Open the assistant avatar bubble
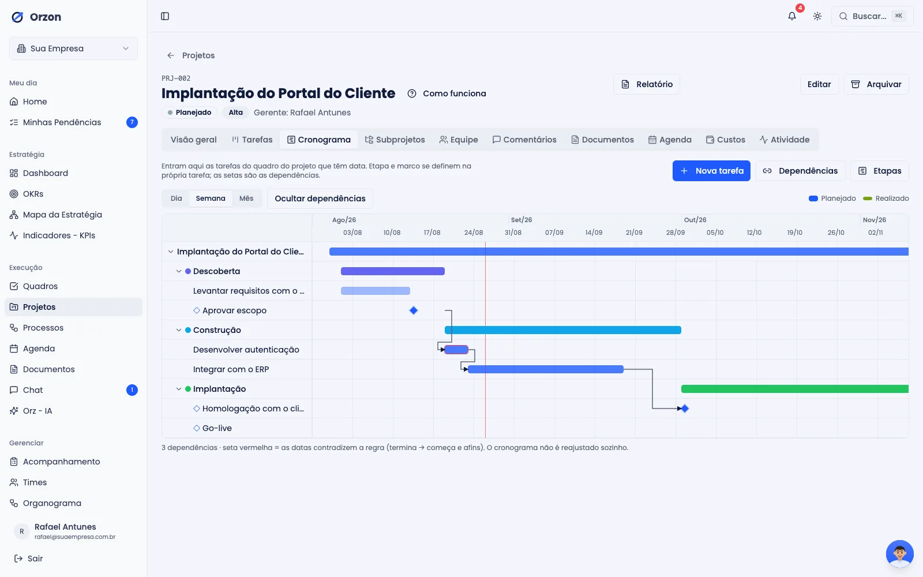 click(x=899, y=554)
